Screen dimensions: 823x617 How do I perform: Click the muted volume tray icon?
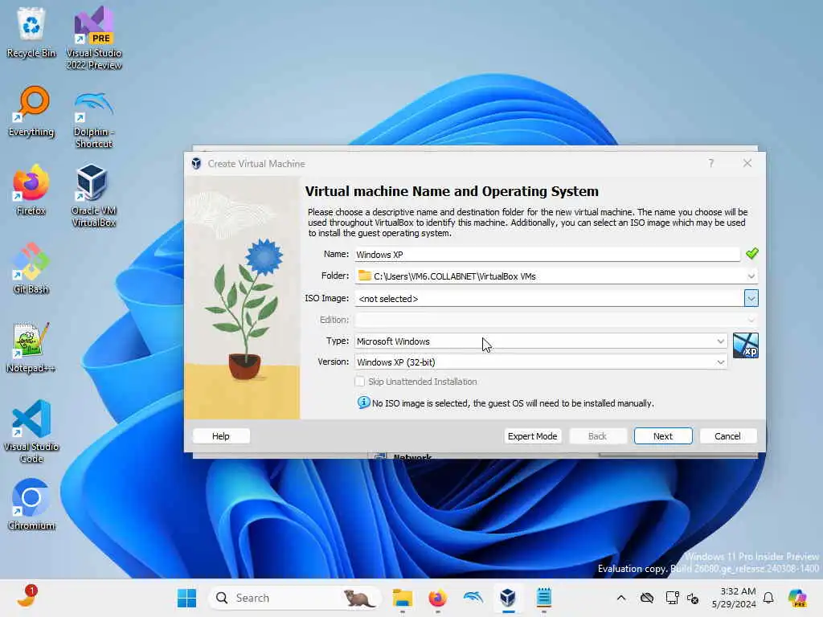pyautogui.click(x=693, y=598)
